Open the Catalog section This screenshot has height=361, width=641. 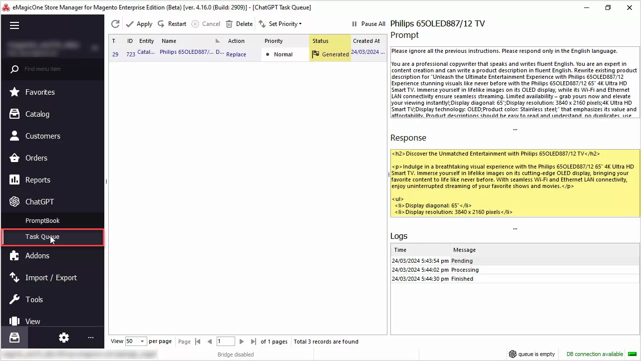pos(52,114)
